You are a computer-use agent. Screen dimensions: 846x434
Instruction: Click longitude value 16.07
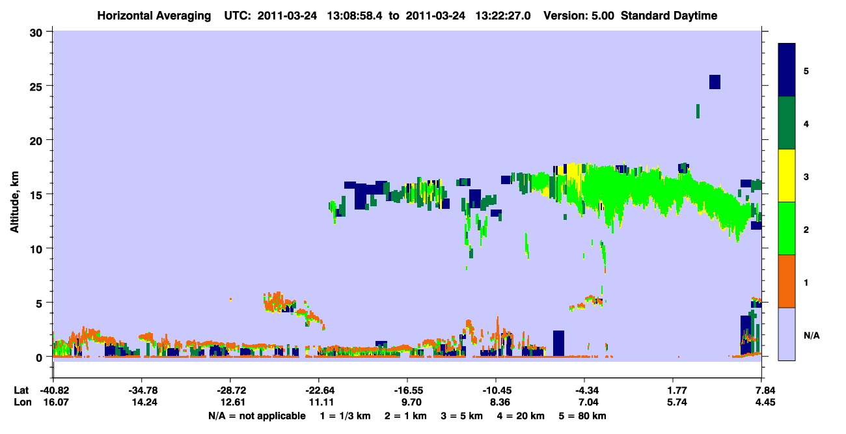55,403
